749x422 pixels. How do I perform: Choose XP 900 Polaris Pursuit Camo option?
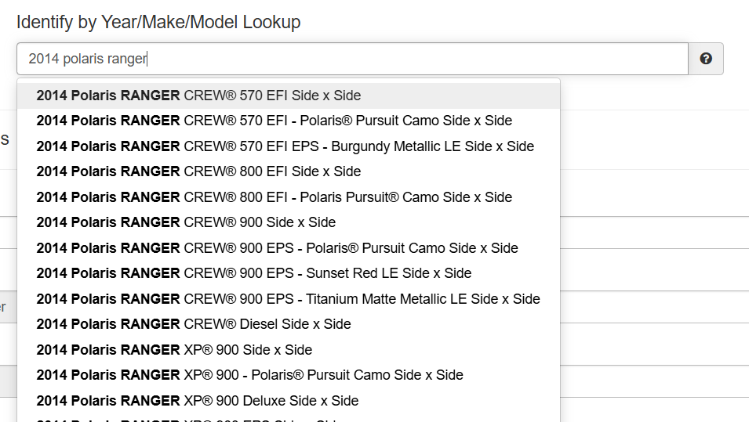click(x=249, y=375)
